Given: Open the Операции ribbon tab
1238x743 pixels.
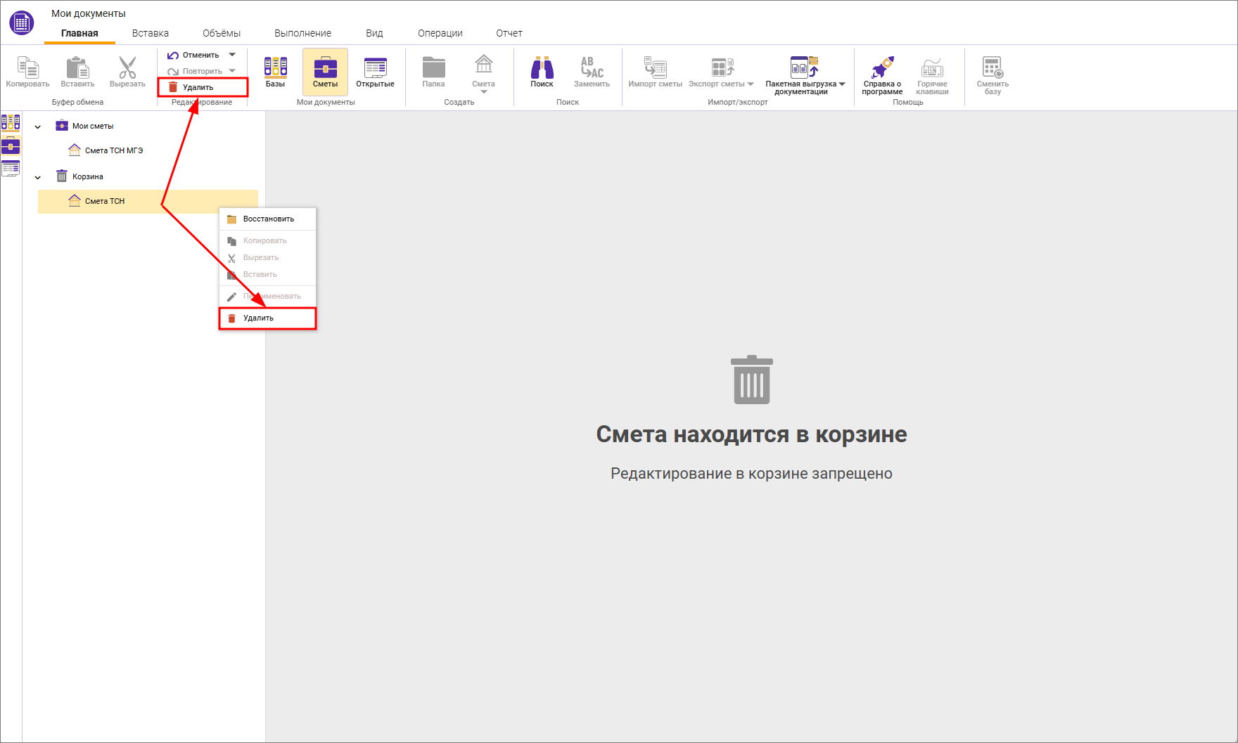Looking at the screenshot, I should [x=440, y=33].
